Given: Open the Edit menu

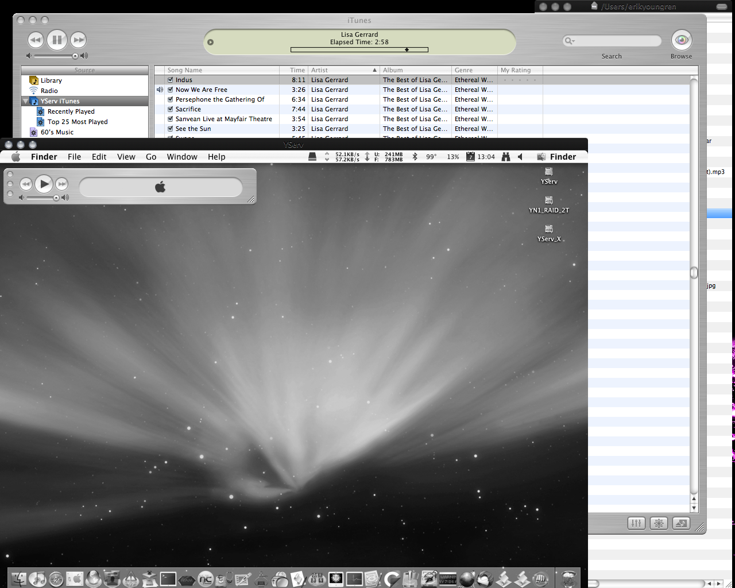Looking at the screenshot, I should pyautogui.click(x=99, y=157).
